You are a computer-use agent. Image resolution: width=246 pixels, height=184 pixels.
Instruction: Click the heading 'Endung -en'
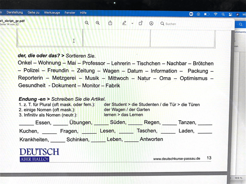pyautogui.click(x=32, y=99)
